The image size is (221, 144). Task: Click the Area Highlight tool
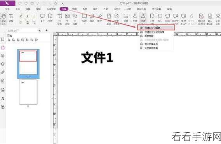[x=109, y=19]
